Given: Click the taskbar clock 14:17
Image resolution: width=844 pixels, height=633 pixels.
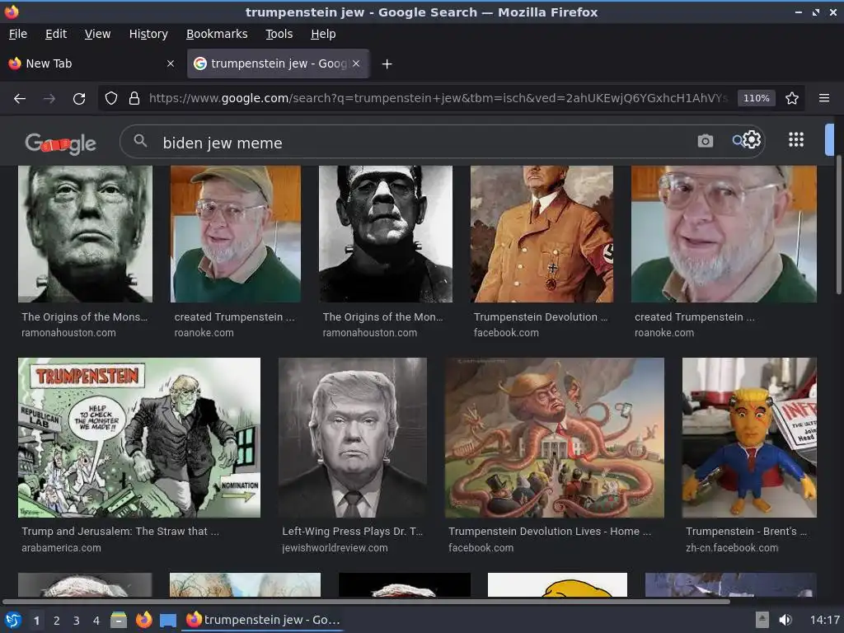Looking at the screenshot, I should click(824, 620).
